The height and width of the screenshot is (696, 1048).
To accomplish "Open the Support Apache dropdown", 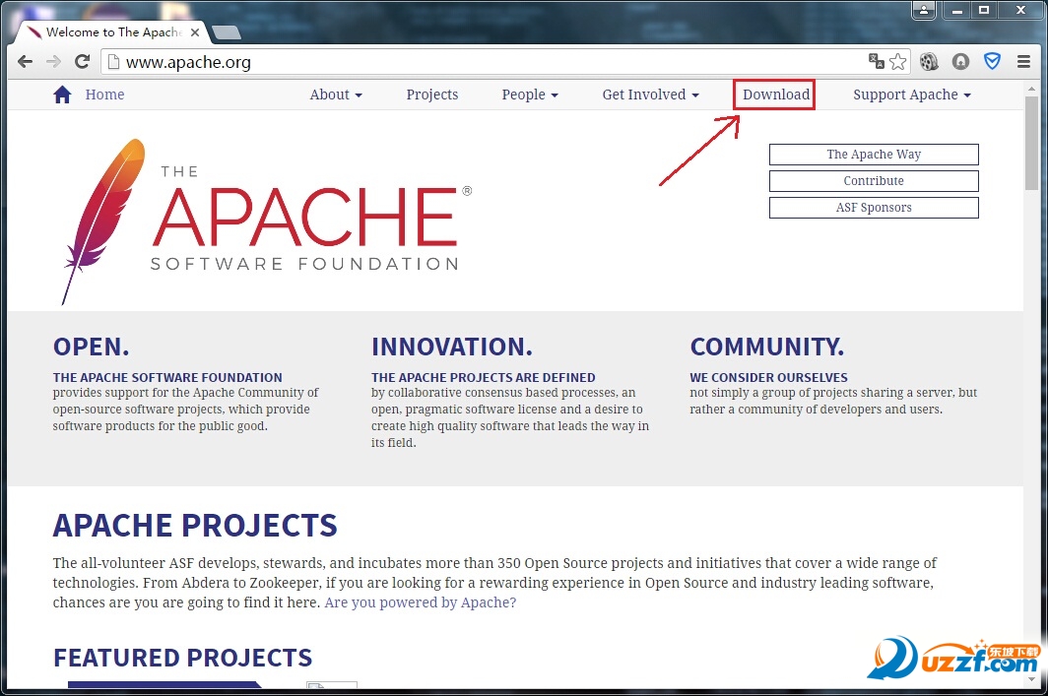I will tap(910, 95).
